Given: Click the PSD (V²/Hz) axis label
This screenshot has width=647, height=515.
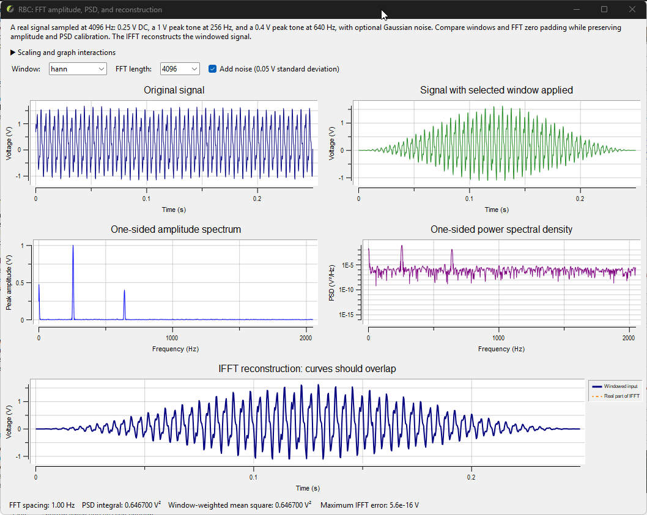Looking at the screenshot, I should (331, 283).
